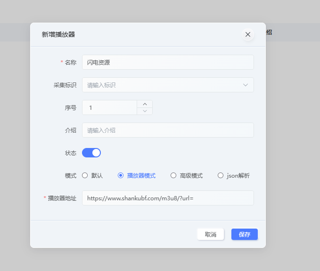Decrease 序号 with the down arrow
The width and height of the screenshot is (320, 271).
coord(145,111)
